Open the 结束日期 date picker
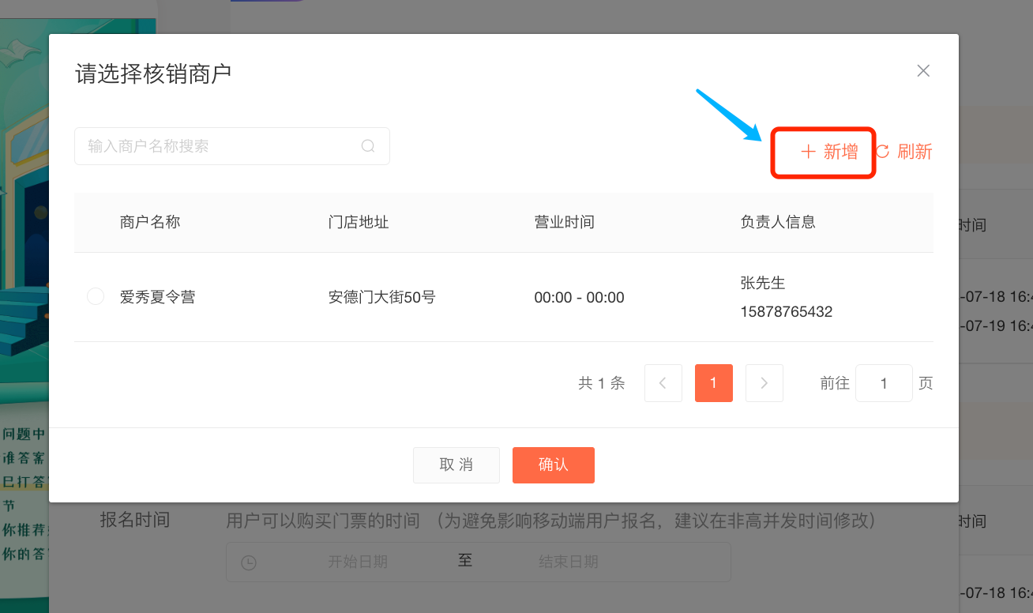This screenshot has width=1033, height=613. [x=568, y=562]
